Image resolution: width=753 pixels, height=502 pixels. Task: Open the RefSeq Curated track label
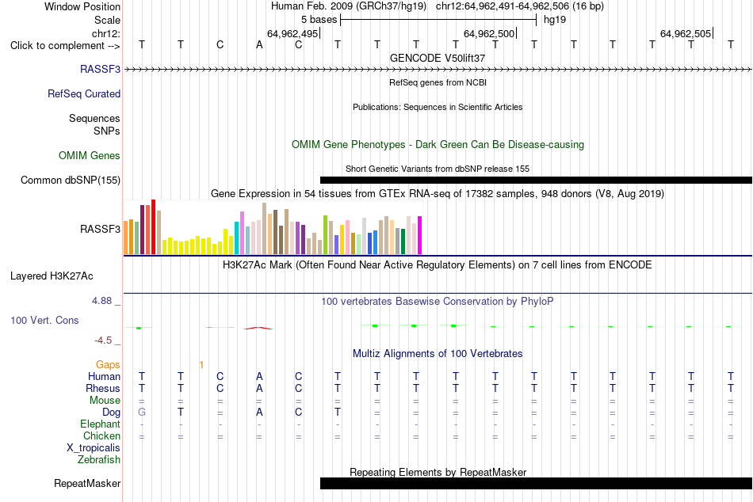(x=83, y=93)
